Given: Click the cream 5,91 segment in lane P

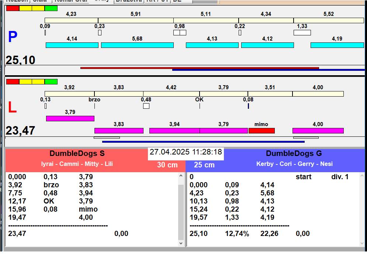Looking at the screenshot, I should coord(136,20).
